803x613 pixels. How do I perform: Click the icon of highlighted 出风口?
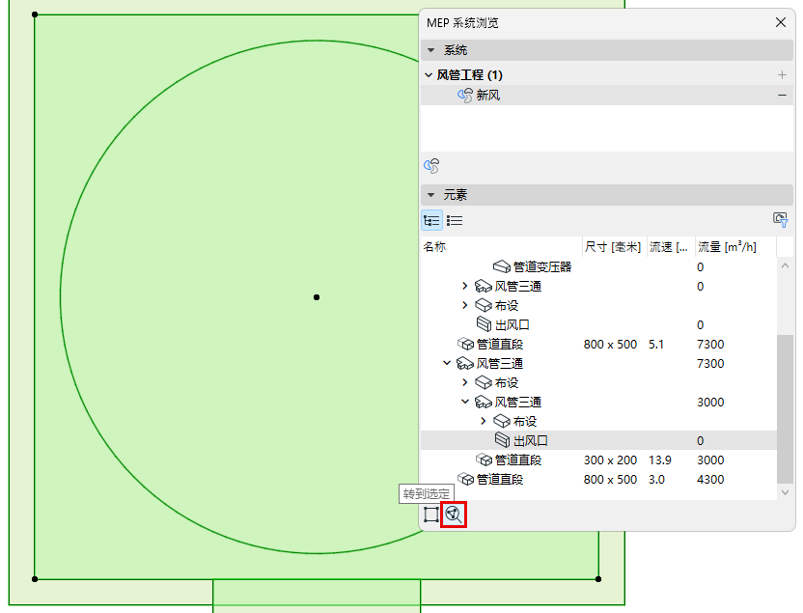tap(502, 440)
